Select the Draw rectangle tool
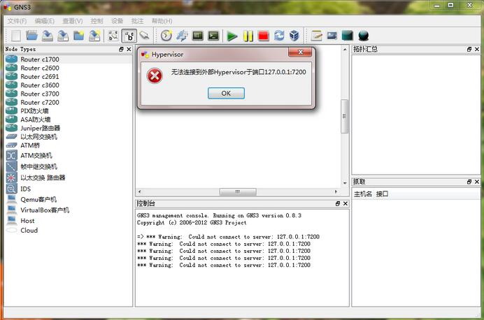 click(x=347, y=36)
